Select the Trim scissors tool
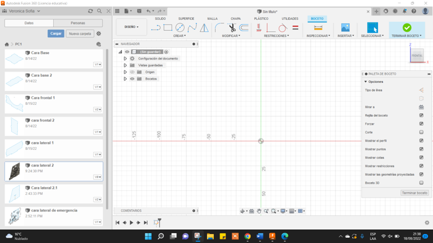This screenshot has width=433, height=243. click(232, 28)
